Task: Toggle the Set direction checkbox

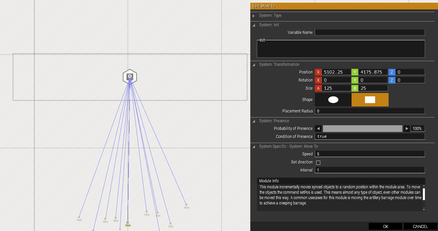Action: [x=318, y=163]
